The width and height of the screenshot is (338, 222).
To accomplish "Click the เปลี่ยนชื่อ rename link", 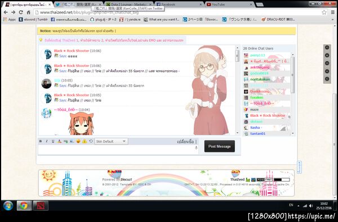I will pos(185,142).
